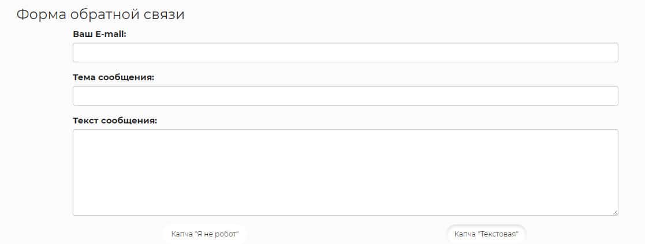Click the "Форма обратной связи" heading

pyautogui.click(x=100, y=15)
